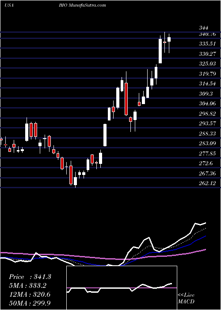Click the 283.09 price axis label
Viewport: 221px width, 310px height.
(x=207, y=143)
